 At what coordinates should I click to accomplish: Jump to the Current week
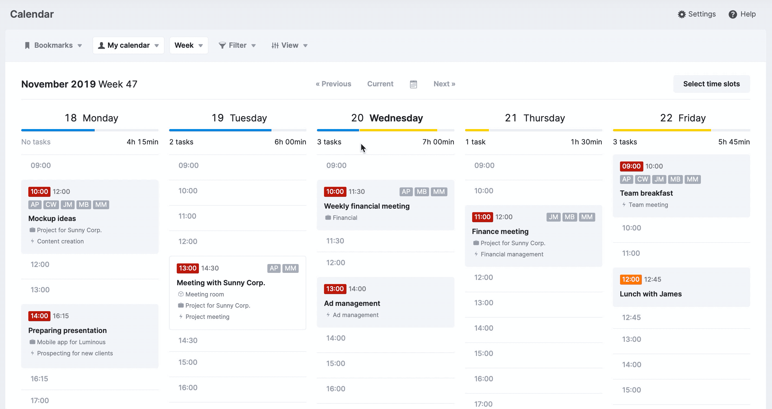[x=380, y=84]
